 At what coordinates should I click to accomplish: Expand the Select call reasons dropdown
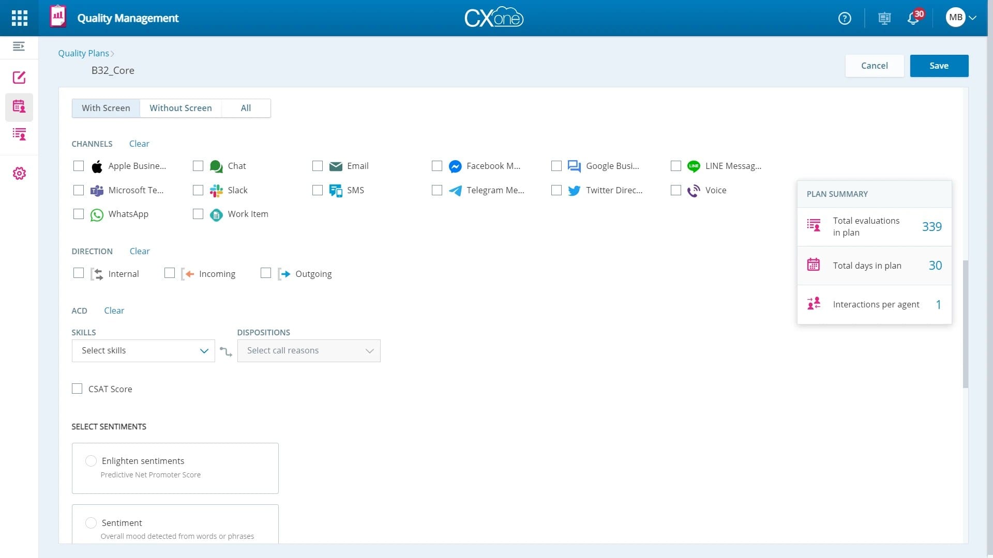(x=309, y=350)
